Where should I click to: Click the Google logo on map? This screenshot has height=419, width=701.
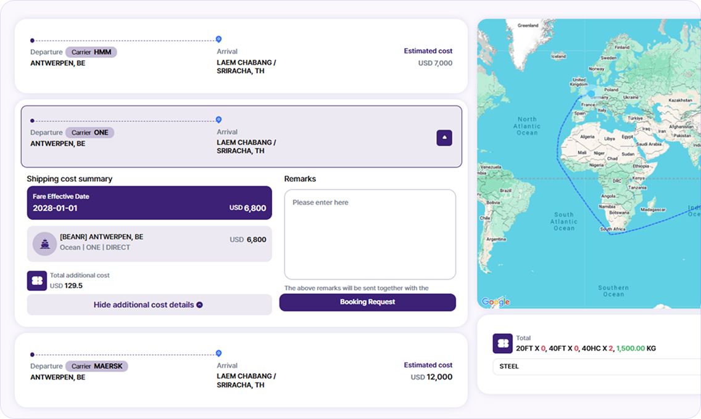pyautogui.click(x=496, y=302)
